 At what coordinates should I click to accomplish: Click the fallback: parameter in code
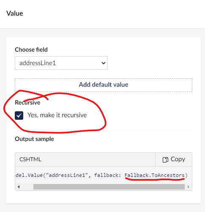[x=108, y=175]
